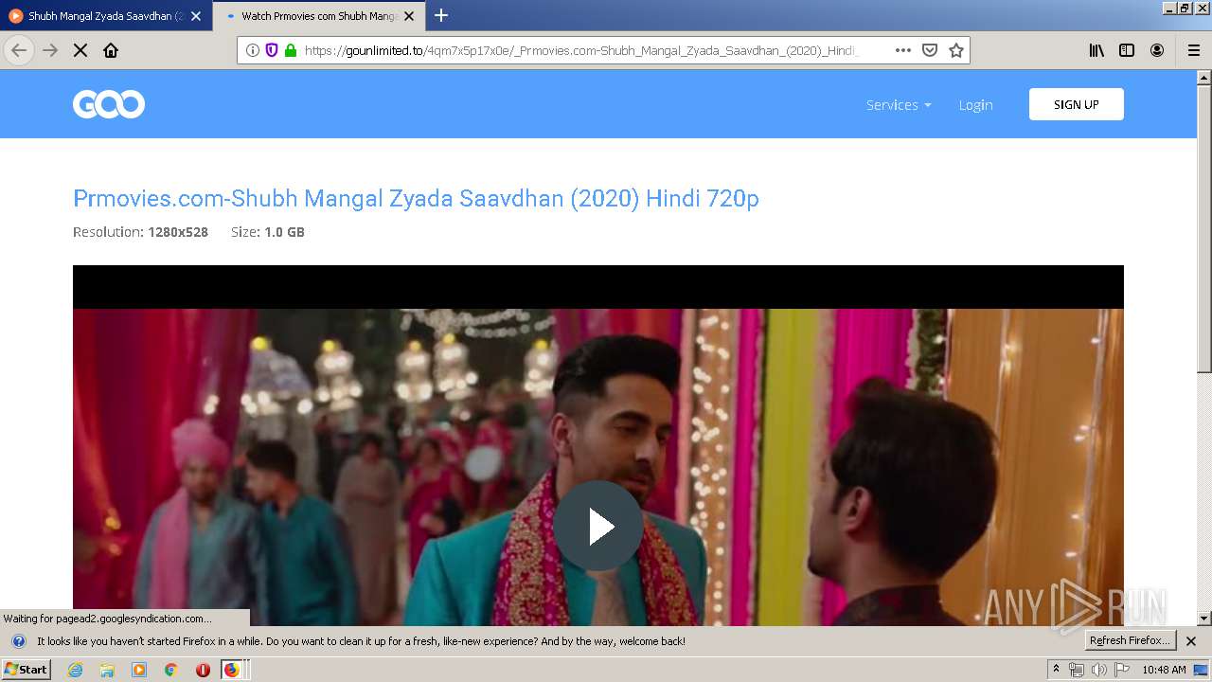Close the Watch Prmovies tab
Image resolution: width=1212 pixels, height=682 pixels.
pos(409,16)
